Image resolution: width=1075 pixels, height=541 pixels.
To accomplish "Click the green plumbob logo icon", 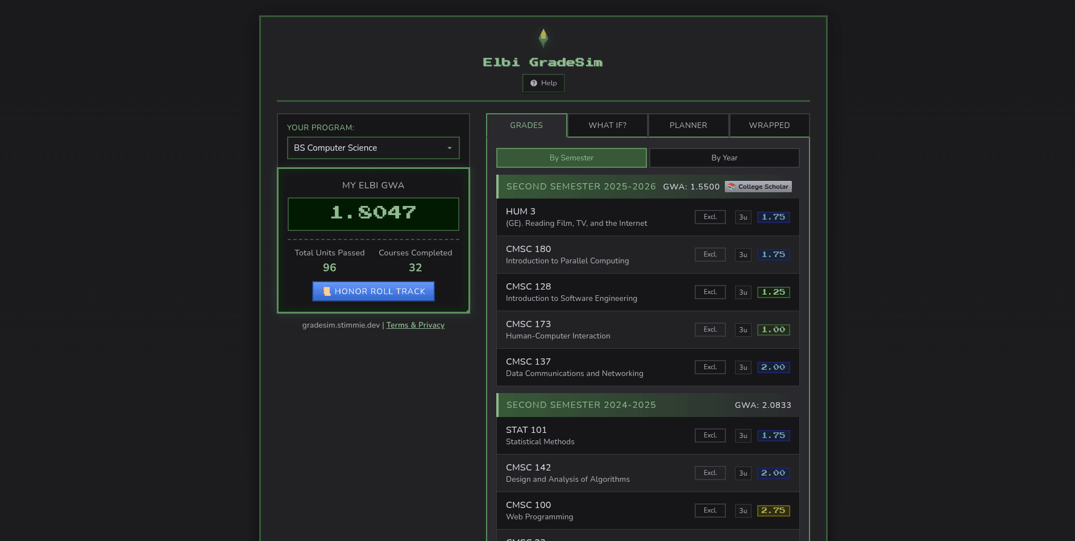I will (x=543, y=38).
